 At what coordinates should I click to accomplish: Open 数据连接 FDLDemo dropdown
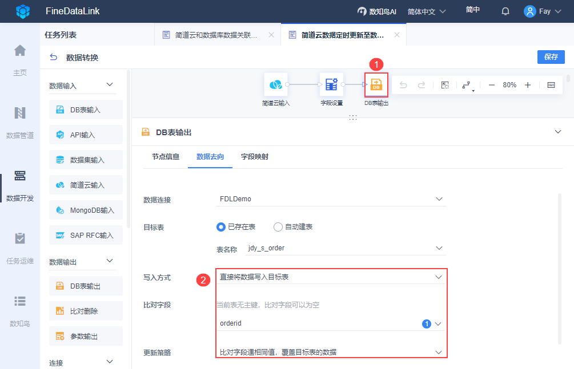[x=331, y=199]
